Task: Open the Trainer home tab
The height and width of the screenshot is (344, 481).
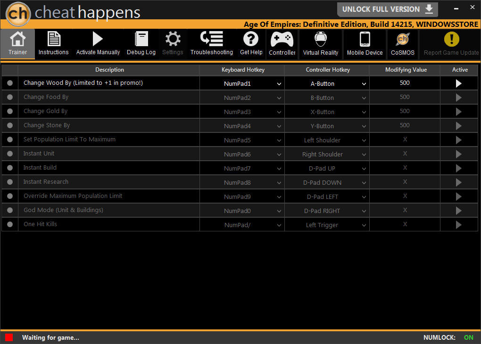Action: tap(17, 43)
